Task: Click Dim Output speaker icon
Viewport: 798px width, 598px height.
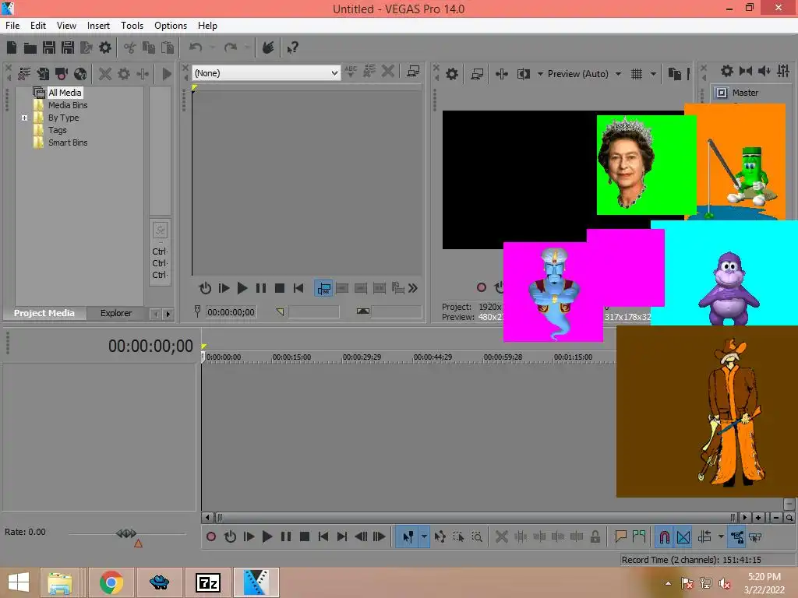Action: pyautogui.click(x=764, y=71)
